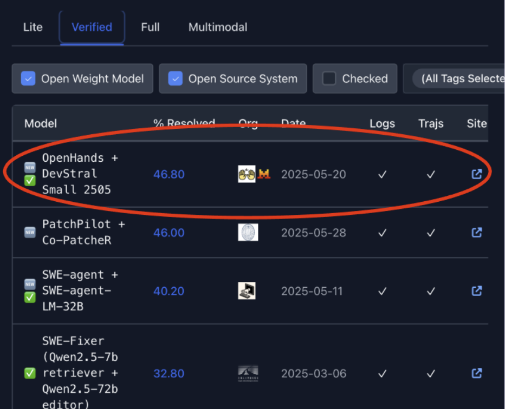Disable the Open Source System filter

point(175,79)
